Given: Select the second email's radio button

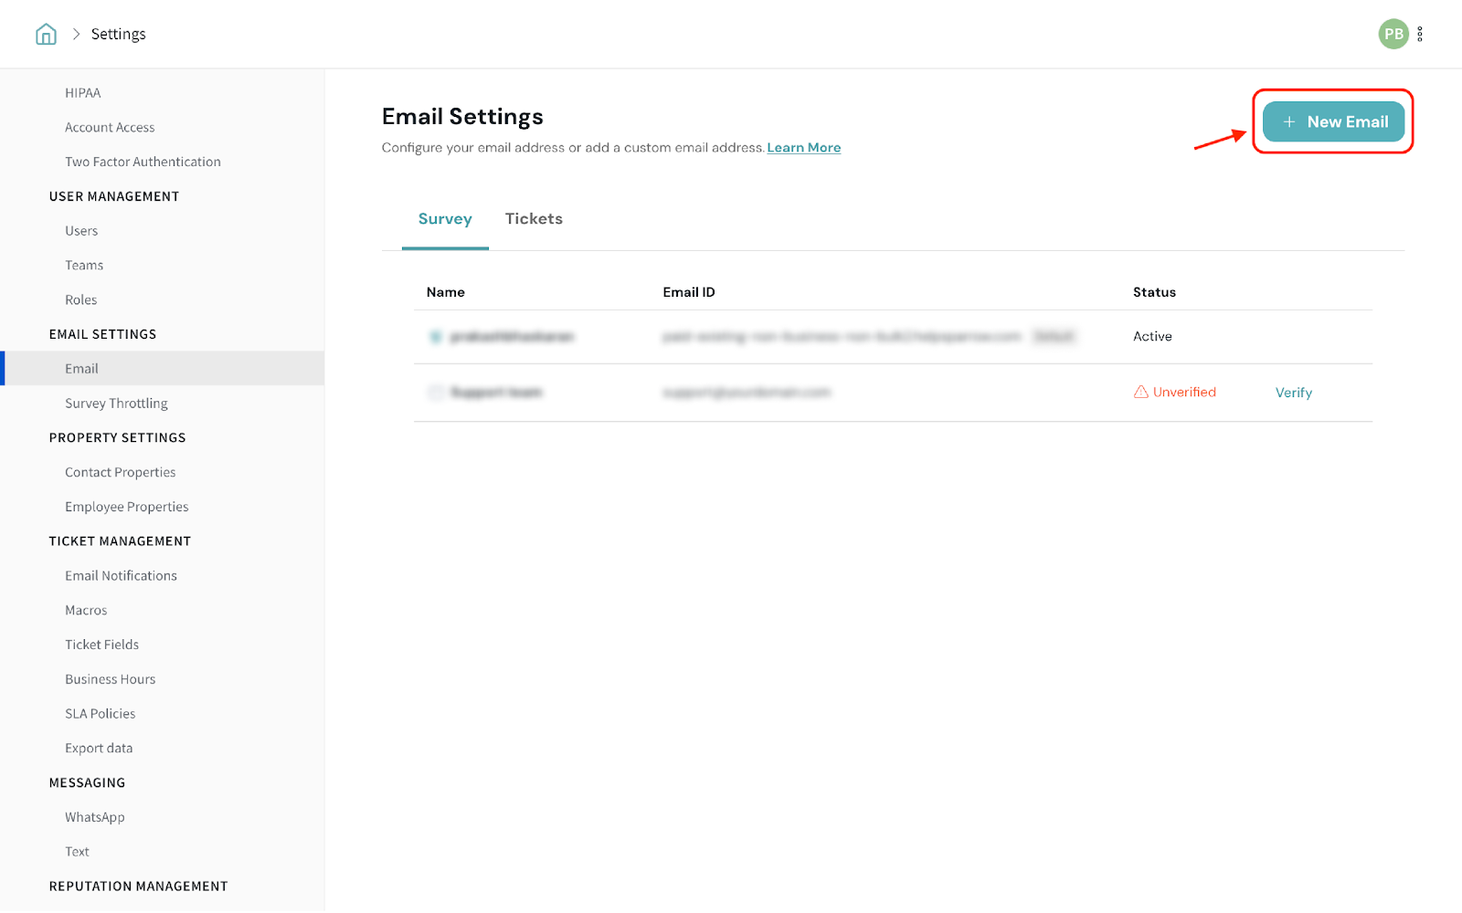Looking at the screenshot, I should (436, 393).
